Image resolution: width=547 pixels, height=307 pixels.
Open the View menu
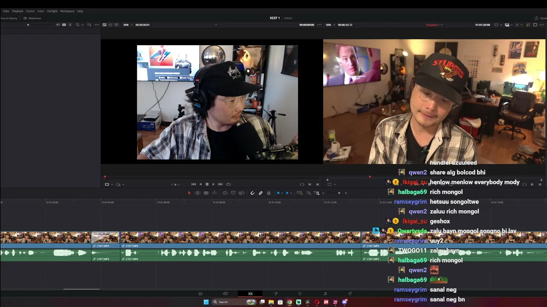[6, 11]
